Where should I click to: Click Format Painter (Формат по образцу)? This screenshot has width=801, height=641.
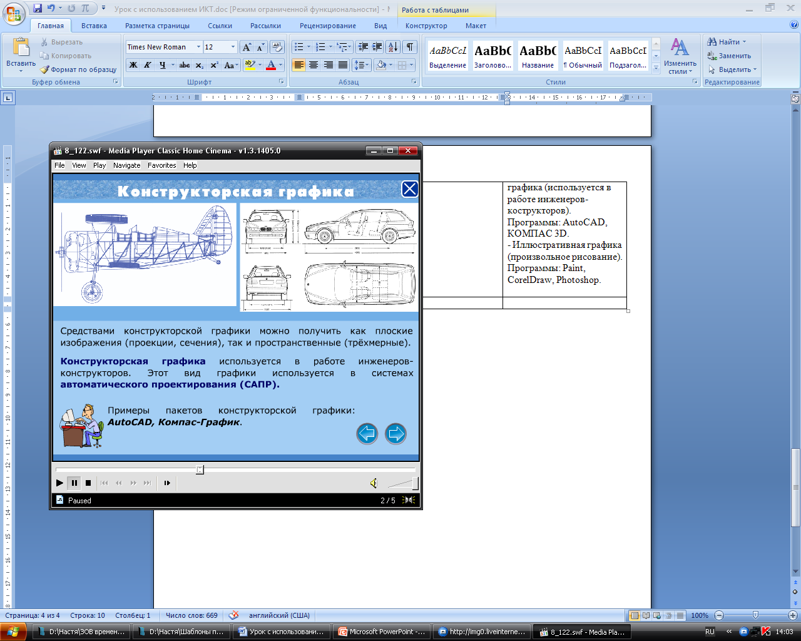point(79,69)
